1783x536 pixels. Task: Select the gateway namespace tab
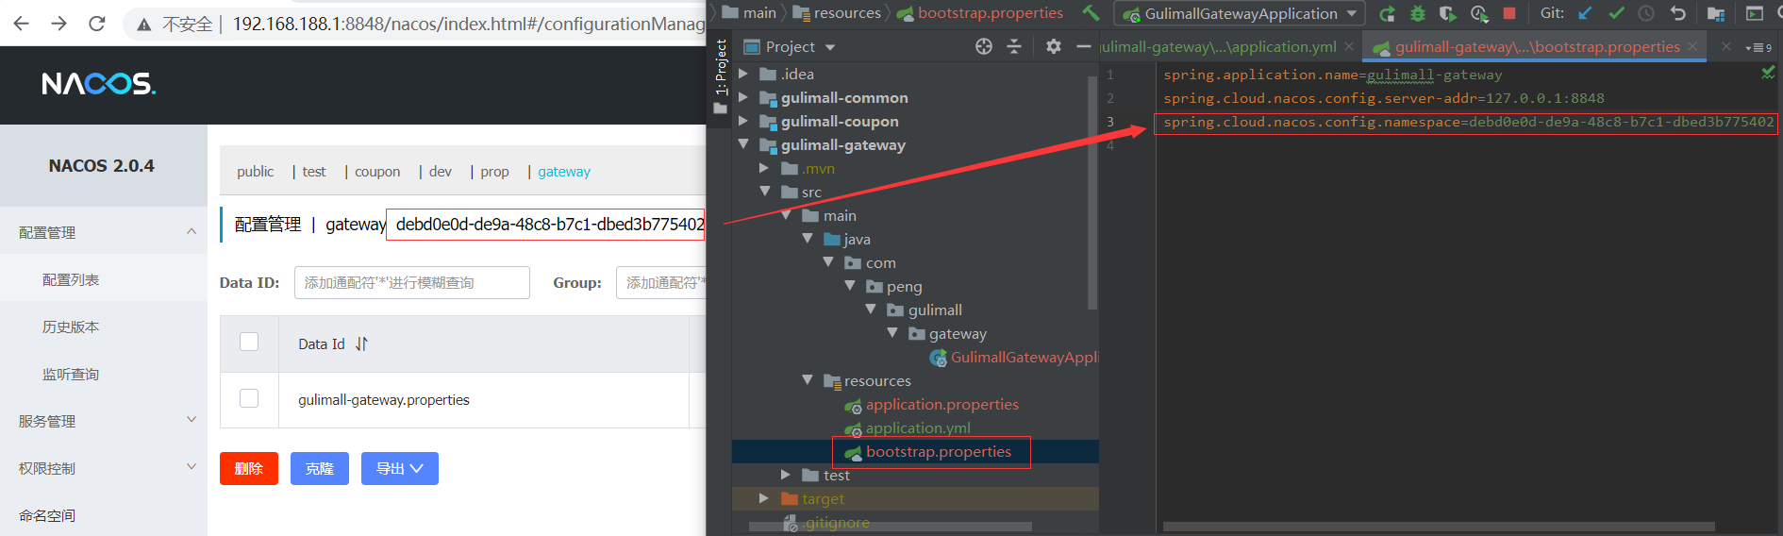(x=564, y=172)
